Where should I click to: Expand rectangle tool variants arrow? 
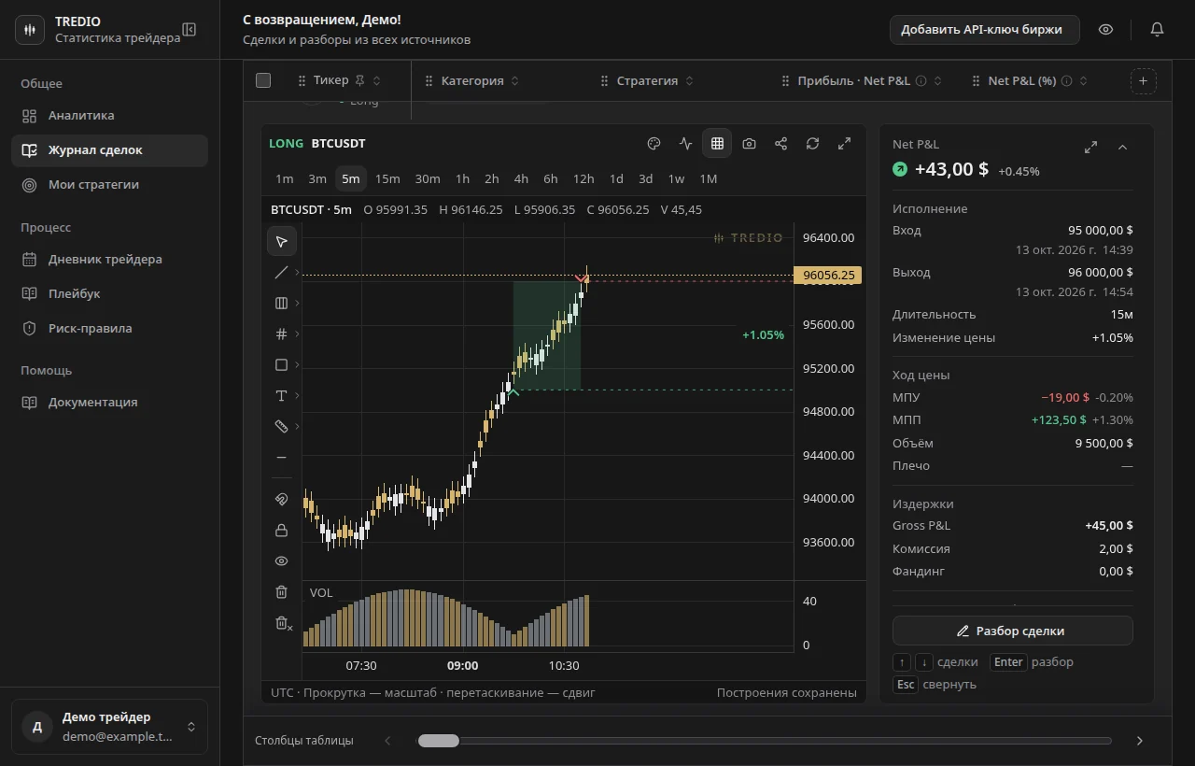pyautogui.click(x=298, y=364)
